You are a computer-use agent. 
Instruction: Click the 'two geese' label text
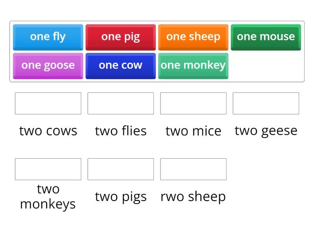tap(266, 131)
